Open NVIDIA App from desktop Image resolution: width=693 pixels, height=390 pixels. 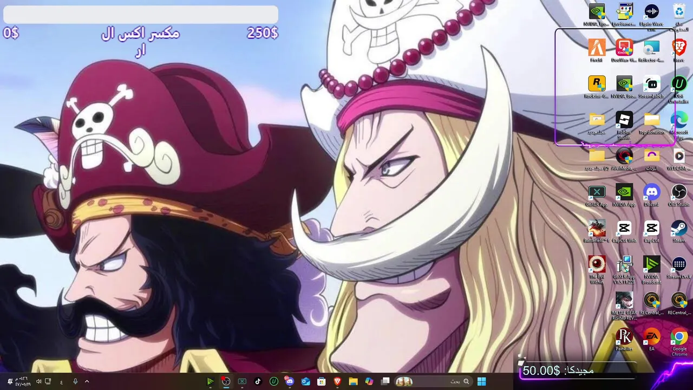tap(624, 195)
